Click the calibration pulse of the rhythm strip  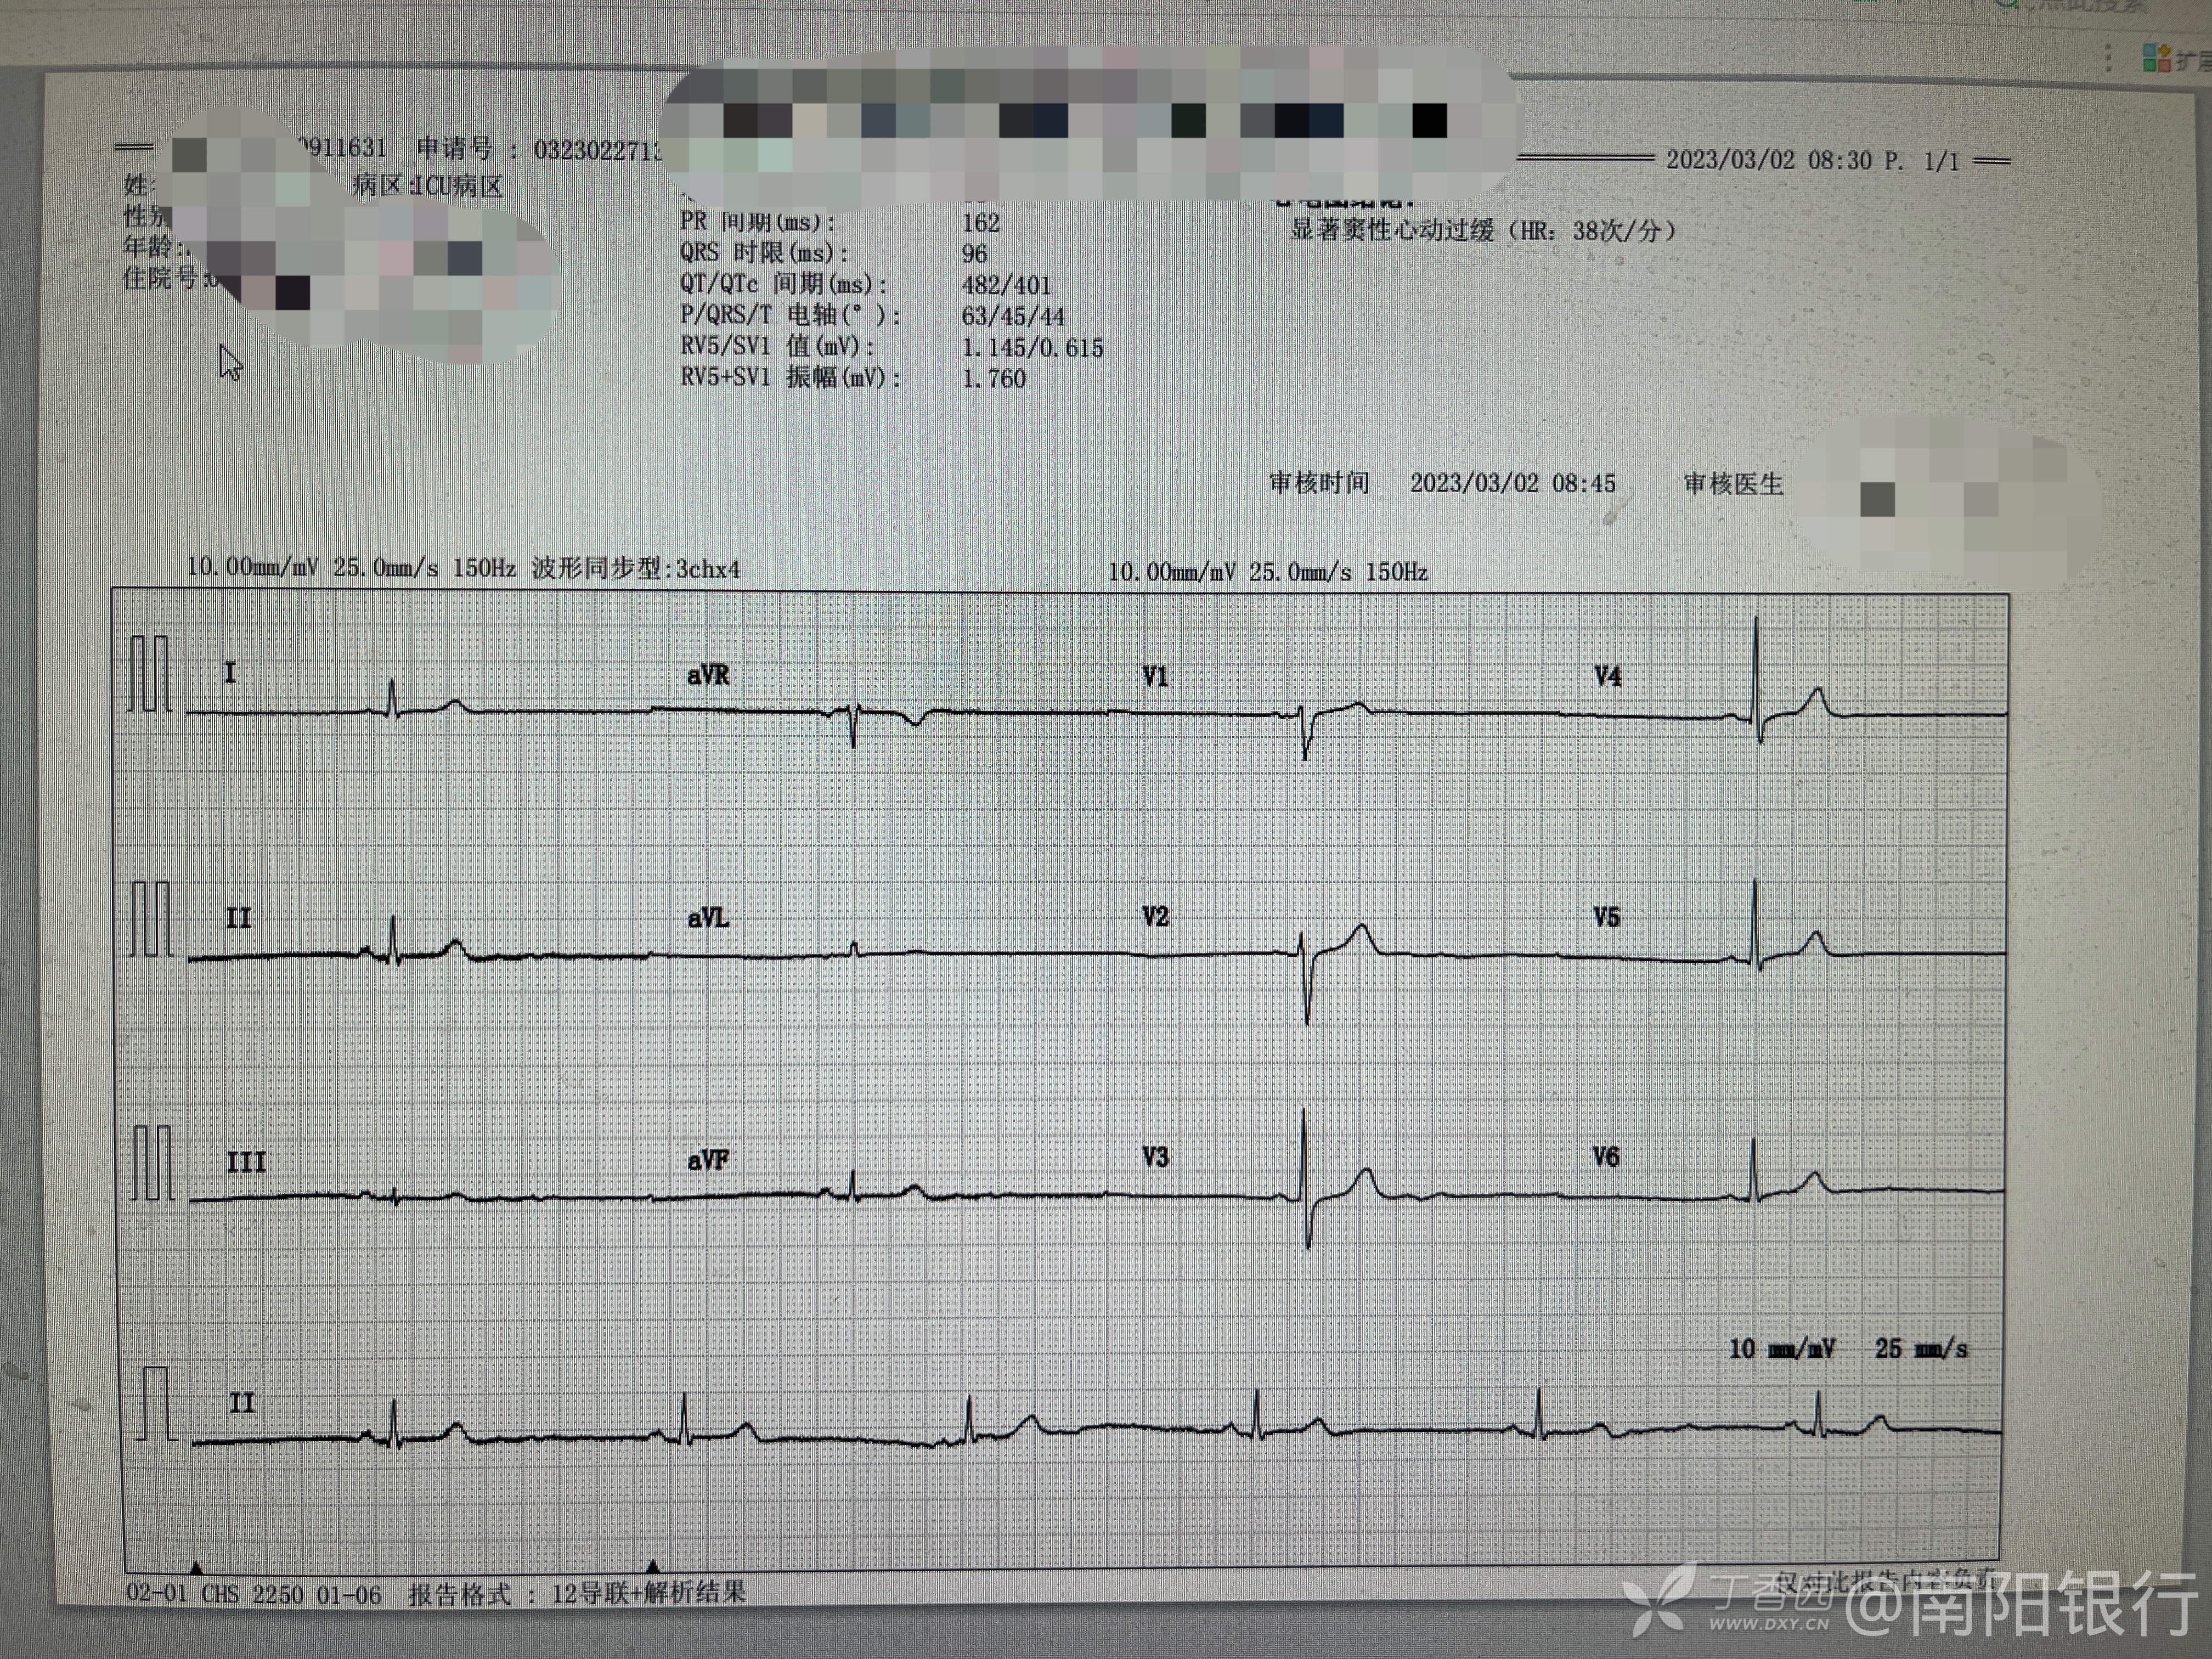[x=155, y=1403]
